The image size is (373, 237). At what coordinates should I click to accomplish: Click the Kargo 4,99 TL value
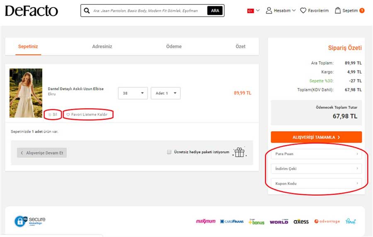click(x=354, y=72)
